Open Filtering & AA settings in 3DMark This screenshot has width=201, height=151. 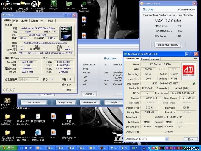click(90, 103)
